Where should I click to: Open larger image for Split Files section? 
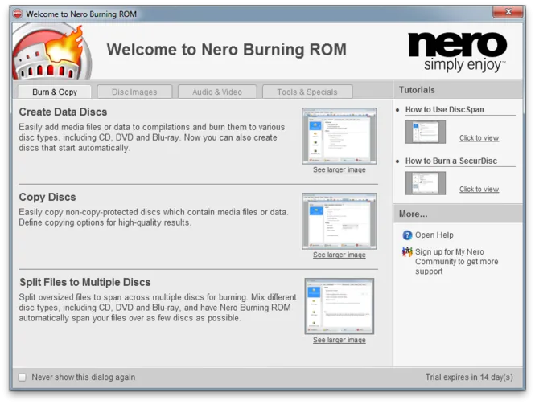tap(340, 340)
